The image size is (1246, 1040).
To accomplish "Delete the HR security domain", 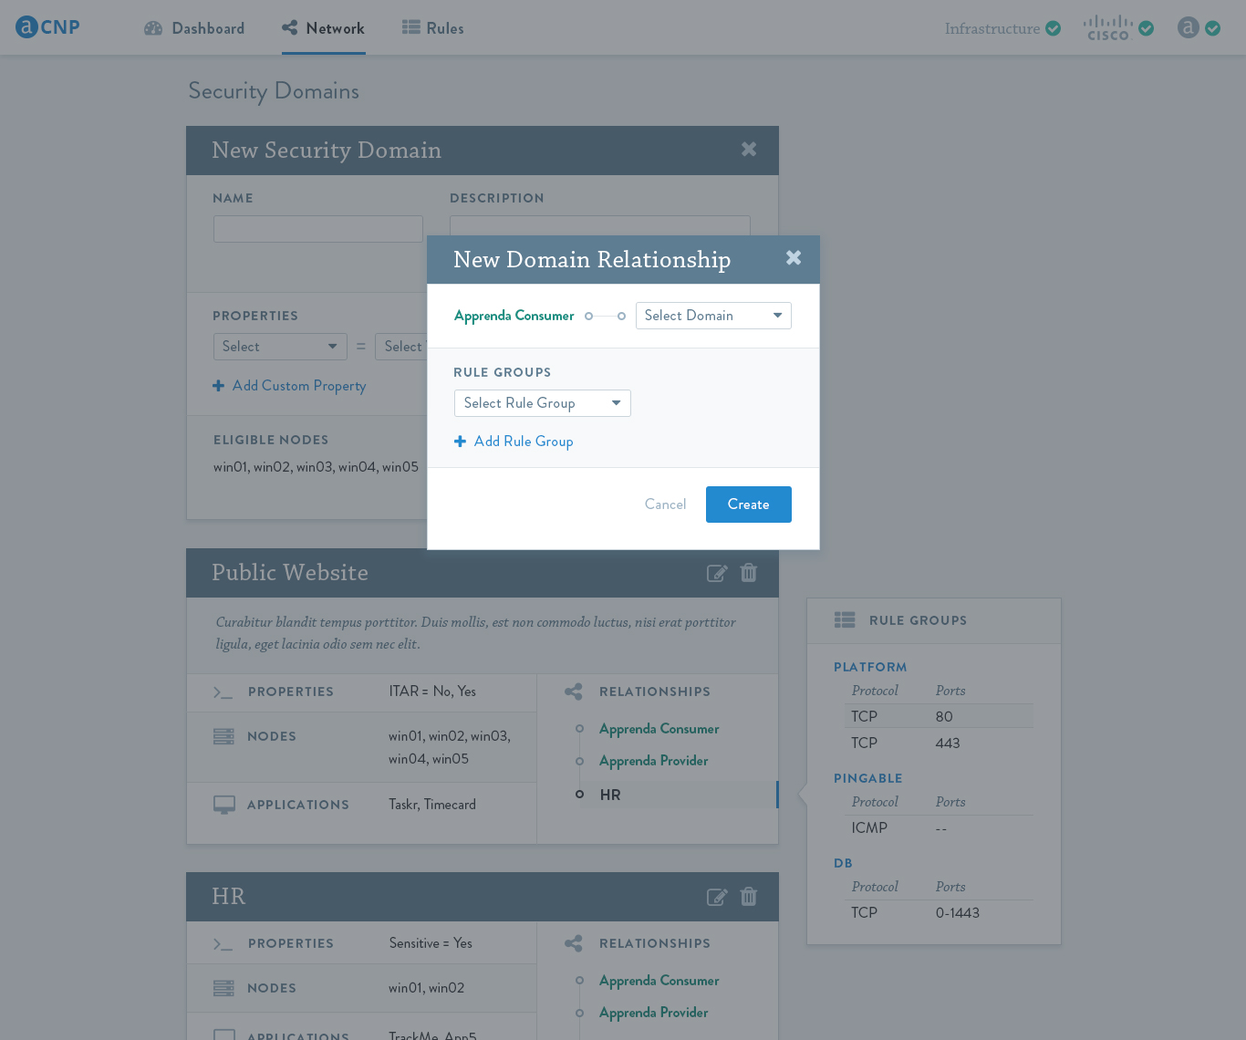I will click(749, 897).
